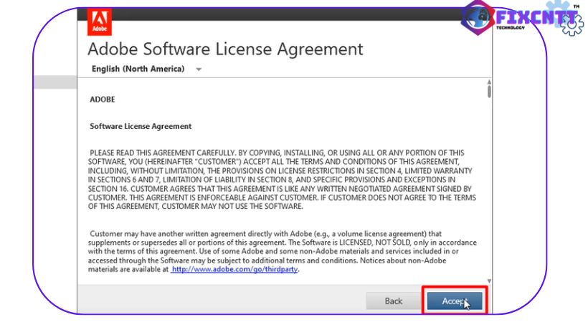This screenshot has width=588, height=322.
Task: Click the 'Software License Agreement' bold subheading
Action: pos(141,126)
